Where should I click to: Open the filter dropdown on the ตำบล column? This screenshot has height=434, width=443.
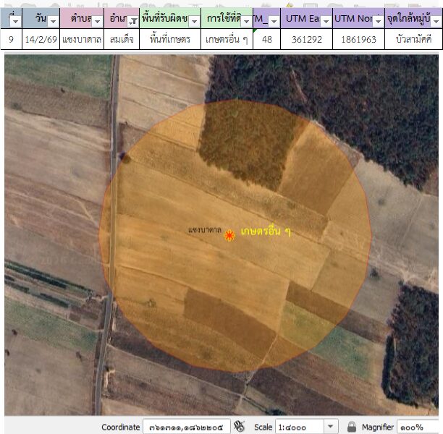pos(94,22)
